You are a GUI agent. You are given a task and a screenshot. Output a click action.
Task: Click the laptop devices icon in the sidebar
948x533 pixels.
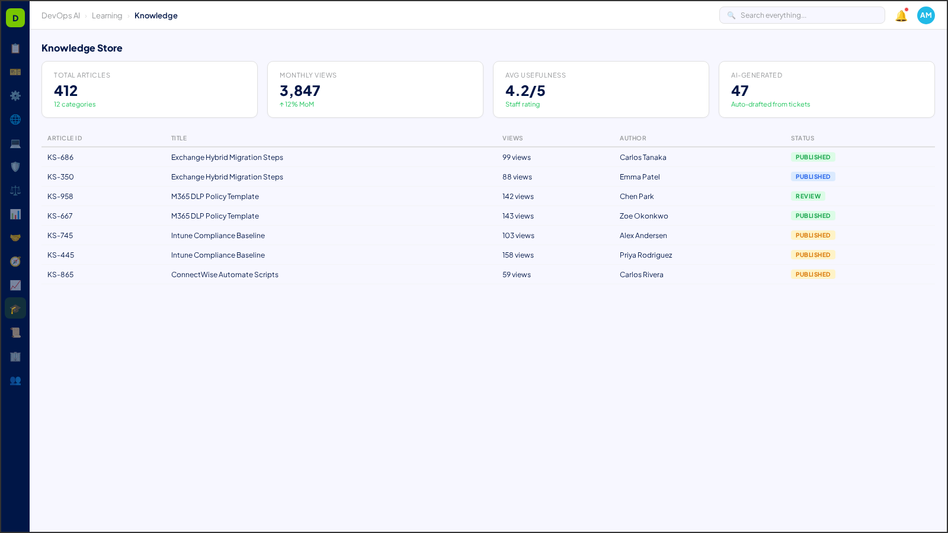click(15, 143)
